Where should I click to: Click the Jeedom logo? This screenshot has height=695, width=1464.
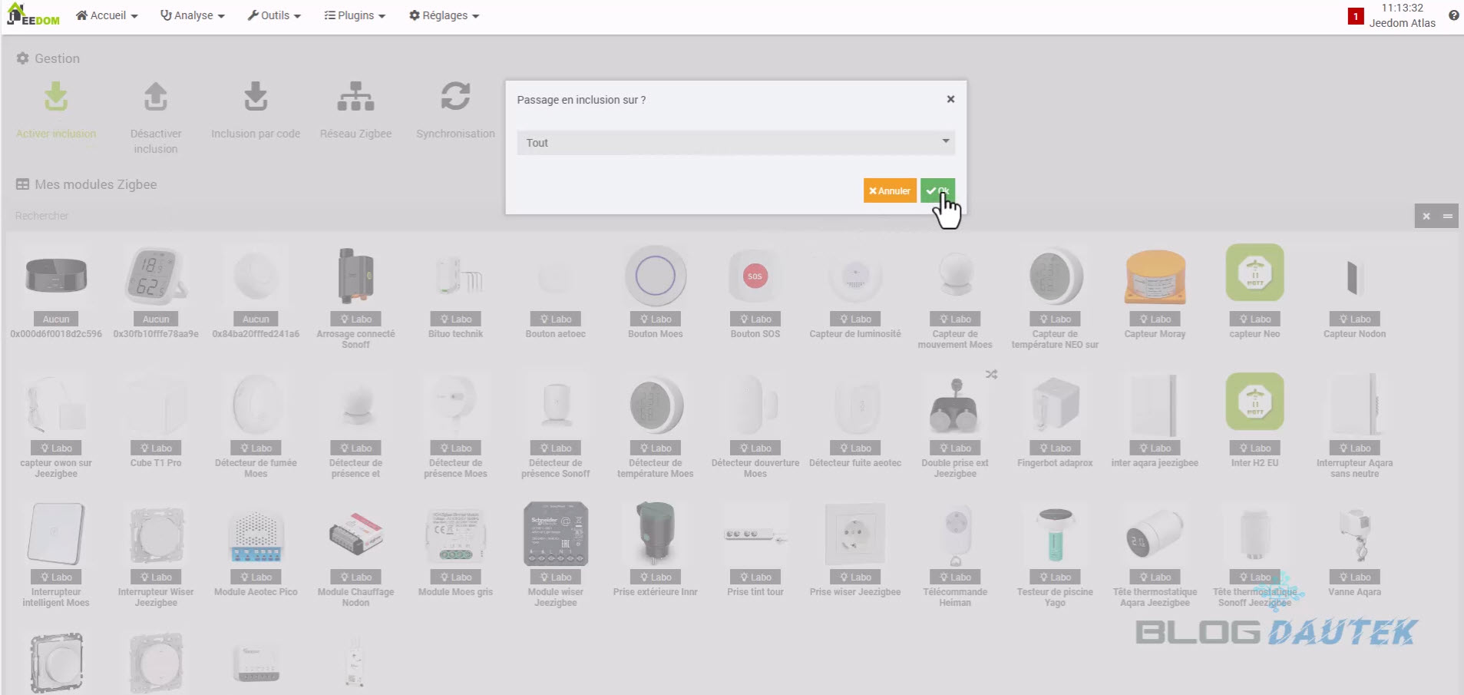point(33,15)
